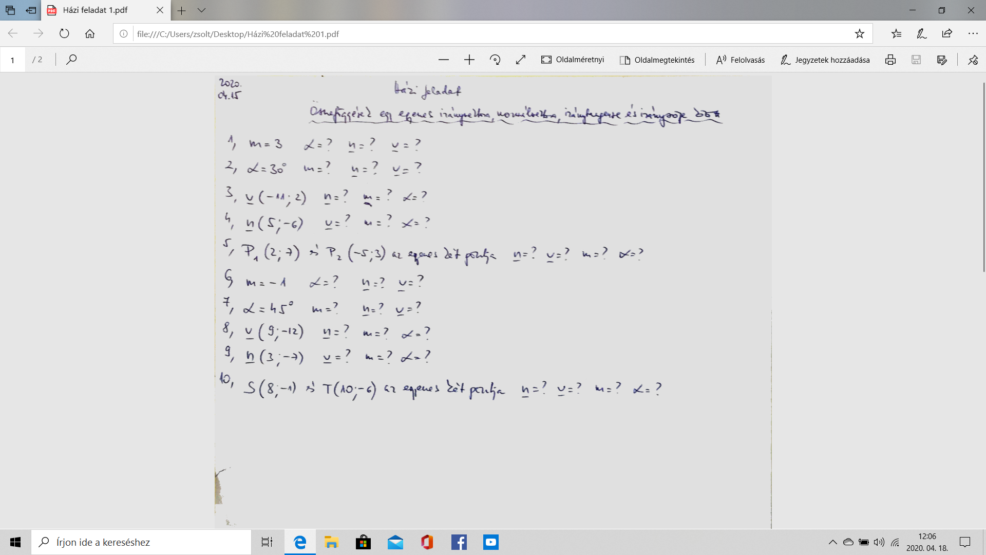
Task: Click the Save As icon in PDF toolbar
Action: tap(942, 60)
